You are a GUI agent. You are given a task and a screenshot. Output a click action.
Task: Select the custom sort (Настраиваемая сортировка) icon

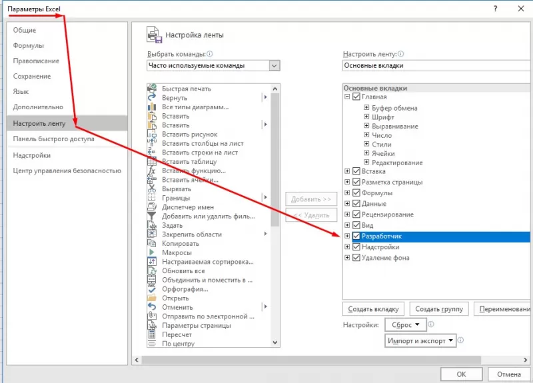point(152,262)
